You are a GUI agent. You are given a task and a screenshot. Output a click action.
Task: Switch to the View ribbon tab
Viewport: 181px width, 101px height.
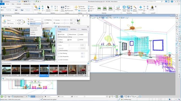[13, 4]
